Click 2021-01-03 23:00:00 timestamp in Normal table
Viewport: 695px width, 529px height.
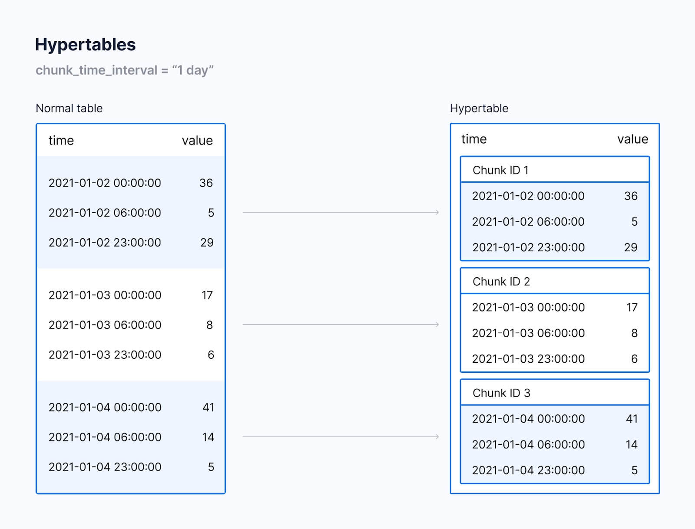tap(105, 355)
